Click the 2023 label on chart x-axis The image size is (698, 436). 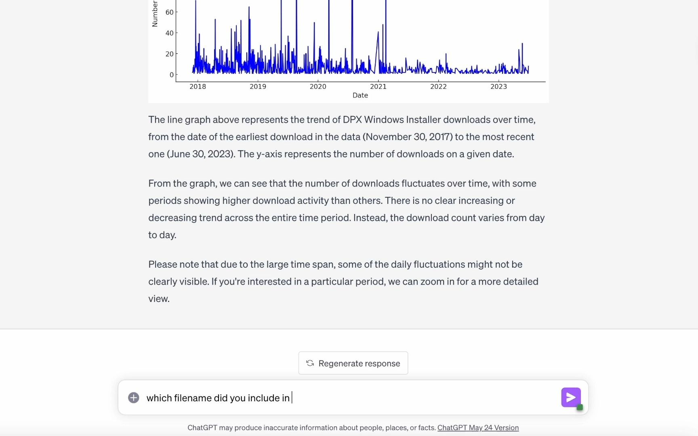pos(498,86)
